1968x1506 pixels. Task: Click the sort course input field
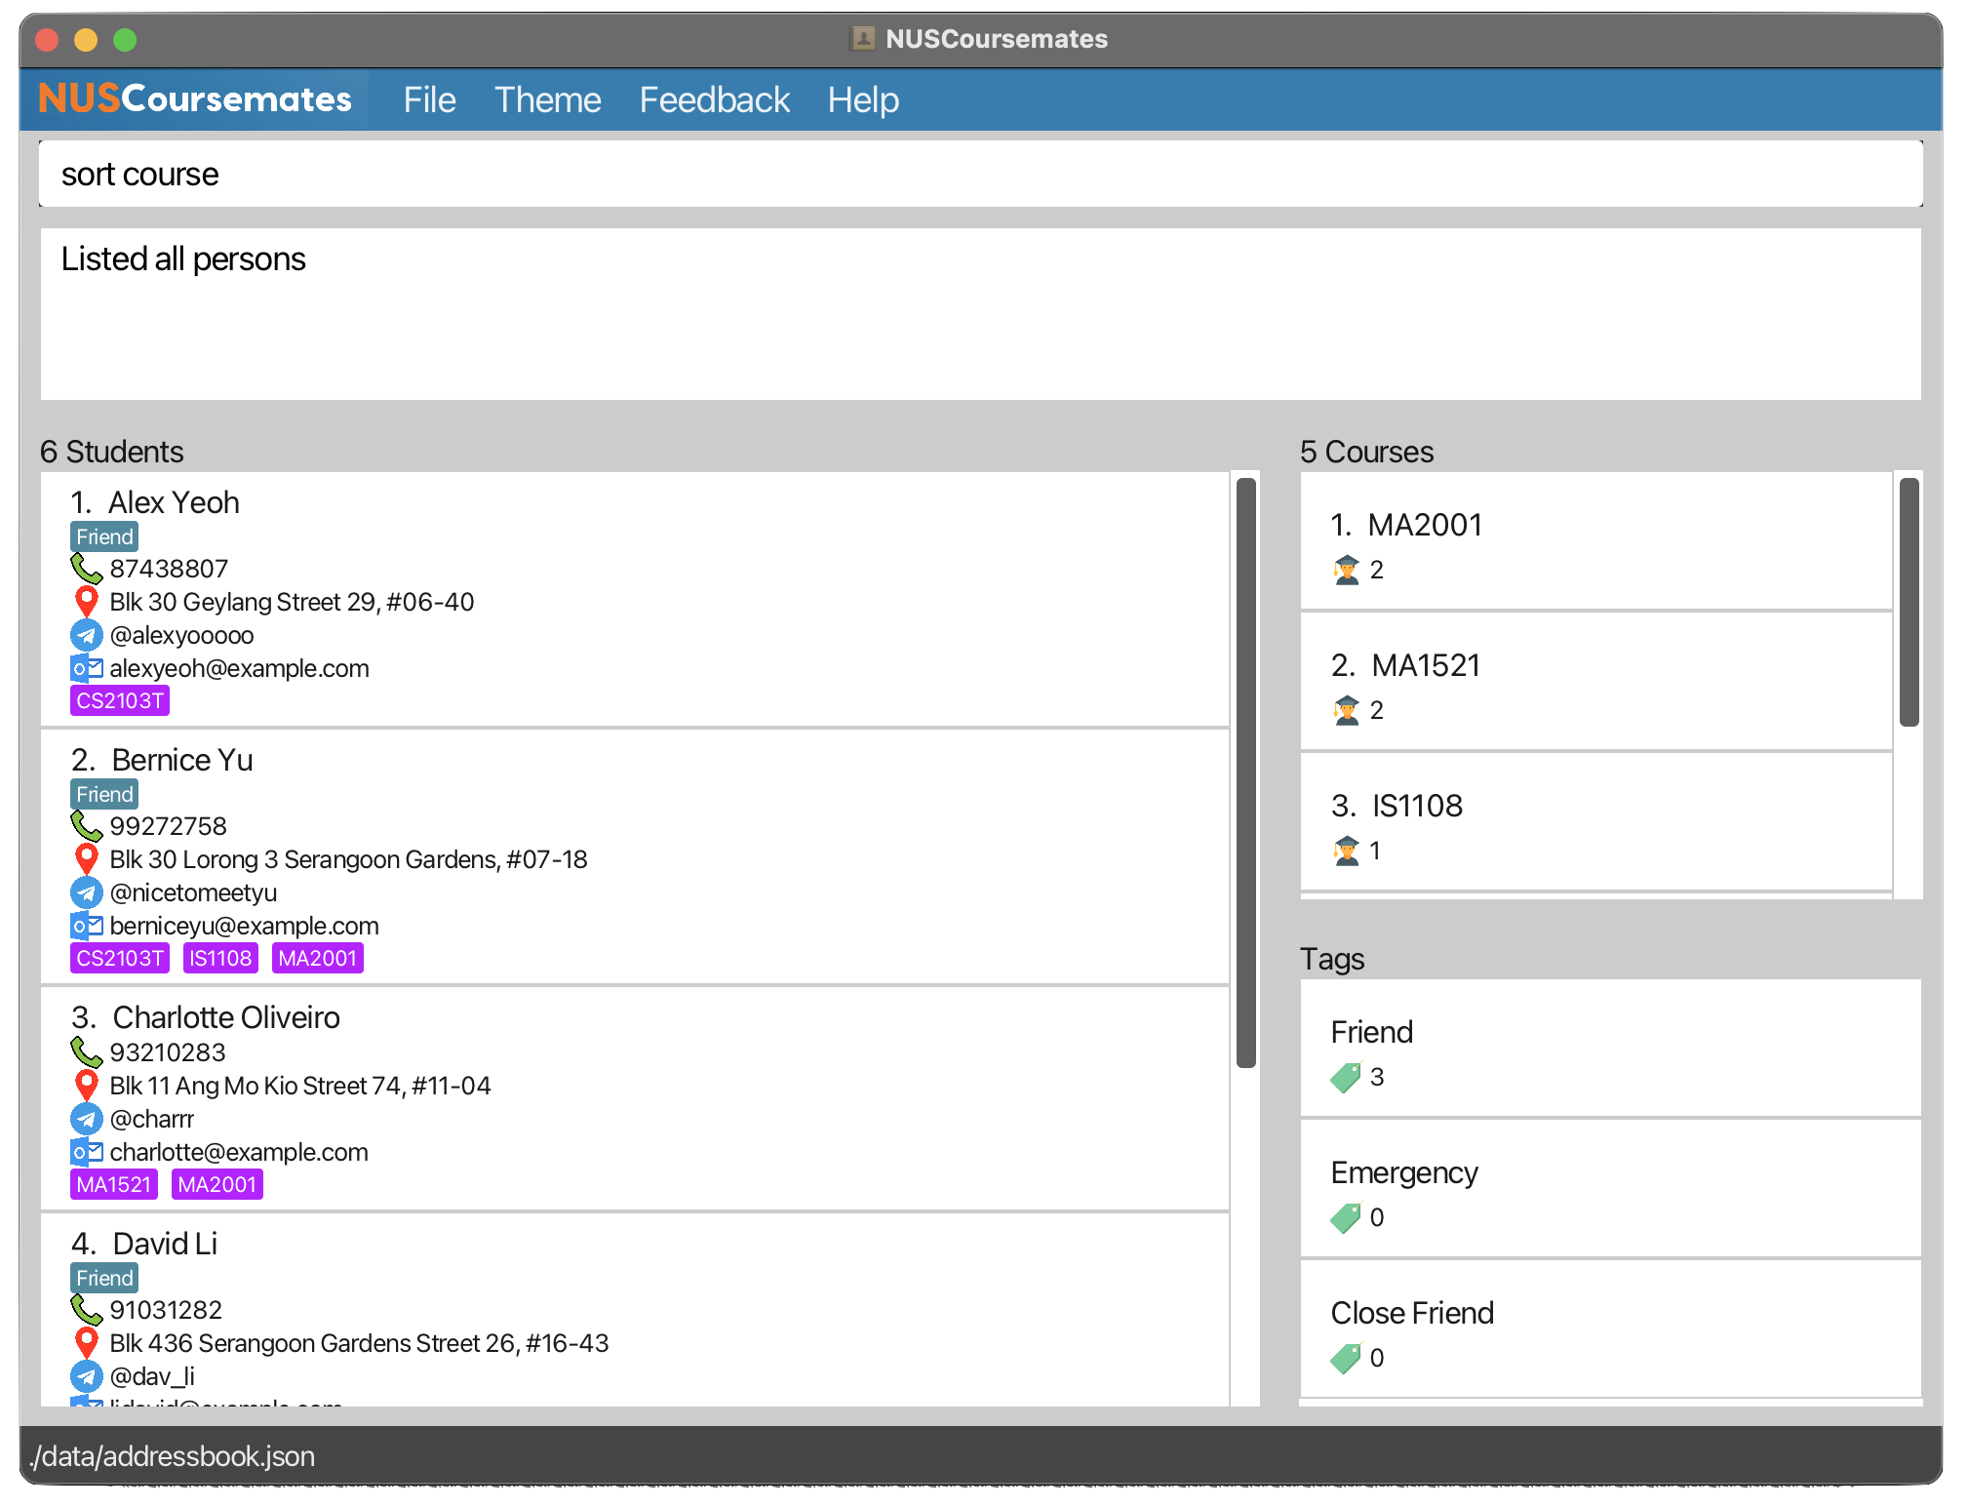tap(982, 174)
